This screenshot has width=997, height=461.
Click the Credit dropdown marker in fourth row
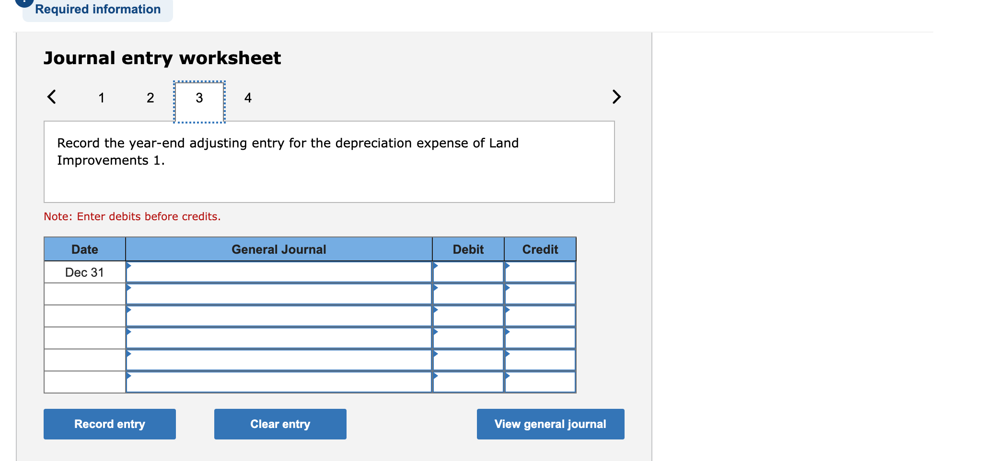(507, 332)
